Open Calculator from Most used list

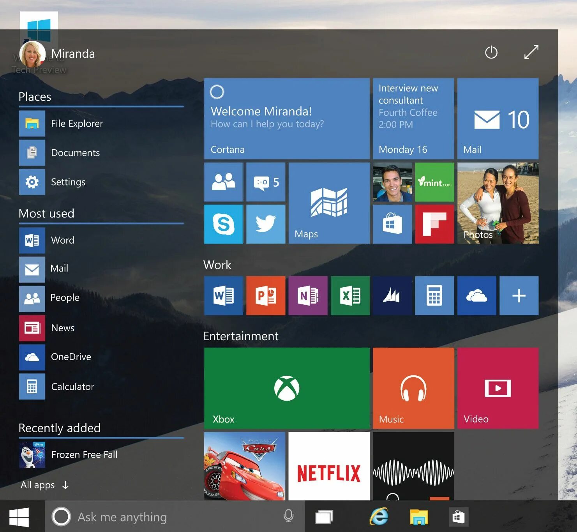(x=101, y=387)
